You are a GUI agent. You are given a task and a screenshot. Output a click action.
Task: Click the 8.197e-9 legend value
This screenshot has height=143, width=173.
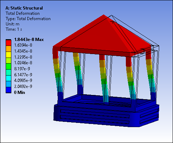(x=22, y=69)
